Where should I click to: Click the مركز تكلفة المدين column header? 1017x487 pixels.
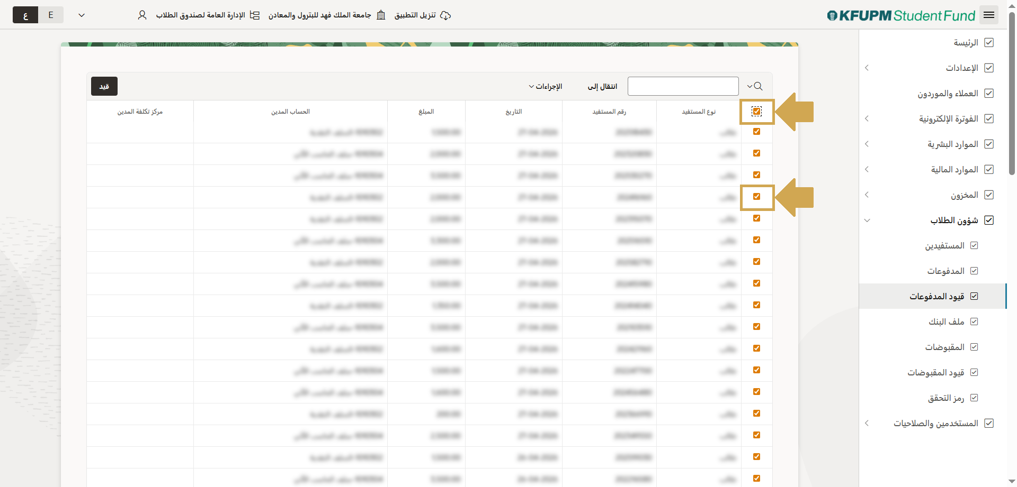(140, 112)
